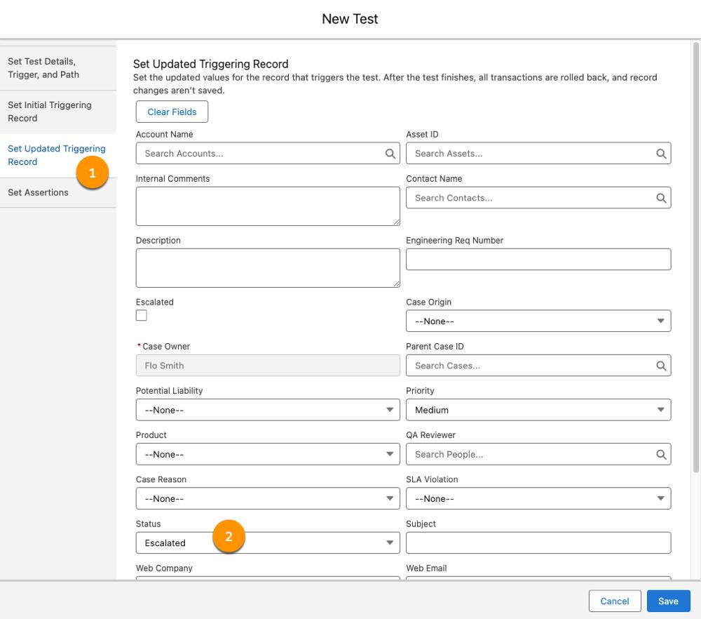Cancel the New Test dialog
This screenshot has height=619, width=701.
click(x=615, y=601)
